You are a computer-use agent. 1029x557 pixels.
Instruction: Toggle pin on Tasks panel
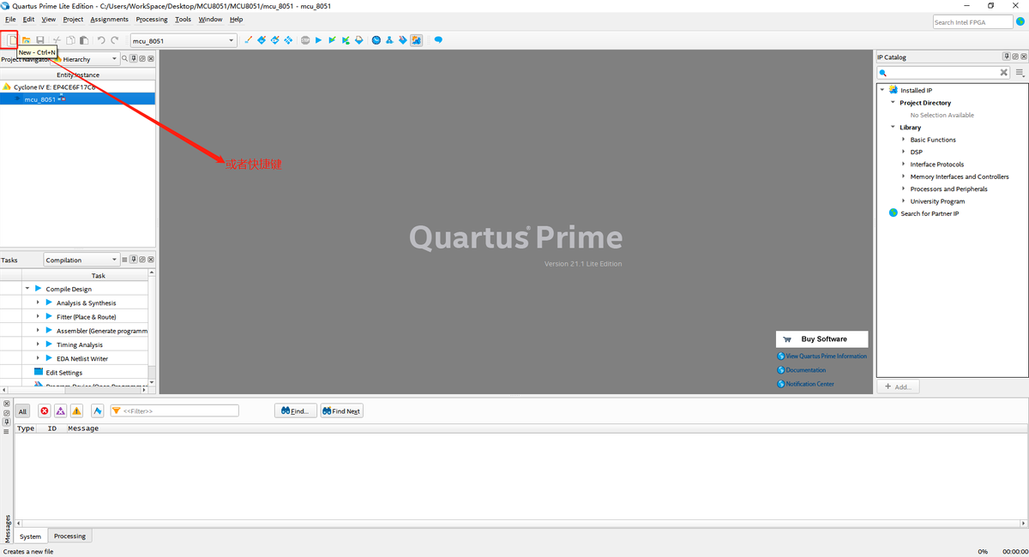(x=133, y=260)
